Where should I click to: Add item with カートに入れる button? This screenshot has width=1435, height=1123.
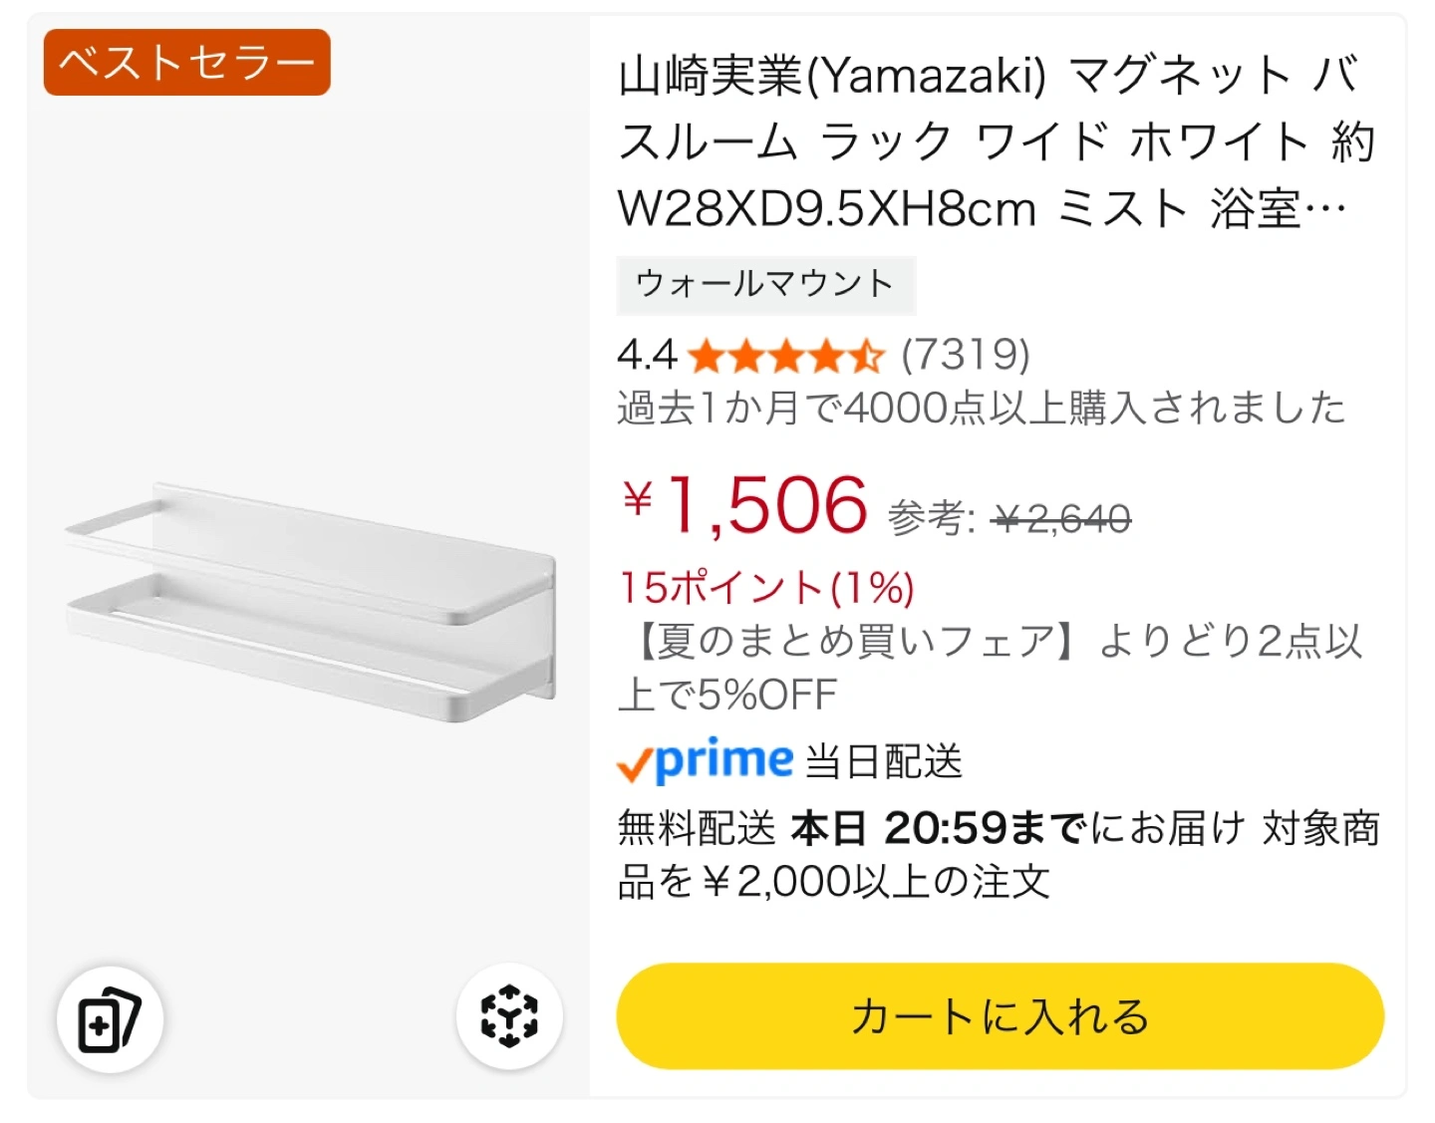point(1000,1016)
